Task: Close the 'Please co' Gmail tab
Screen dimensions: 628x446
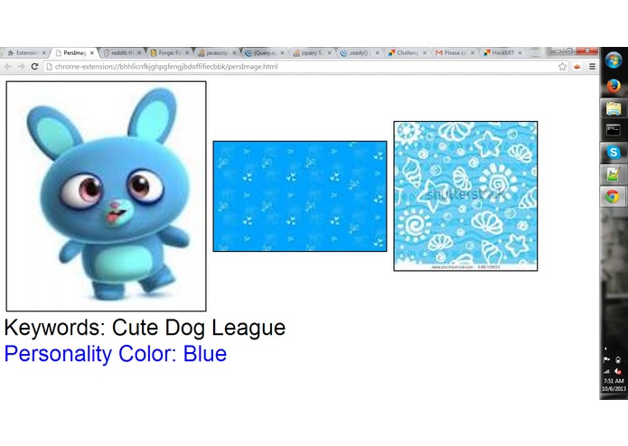Action: [473, 52]
